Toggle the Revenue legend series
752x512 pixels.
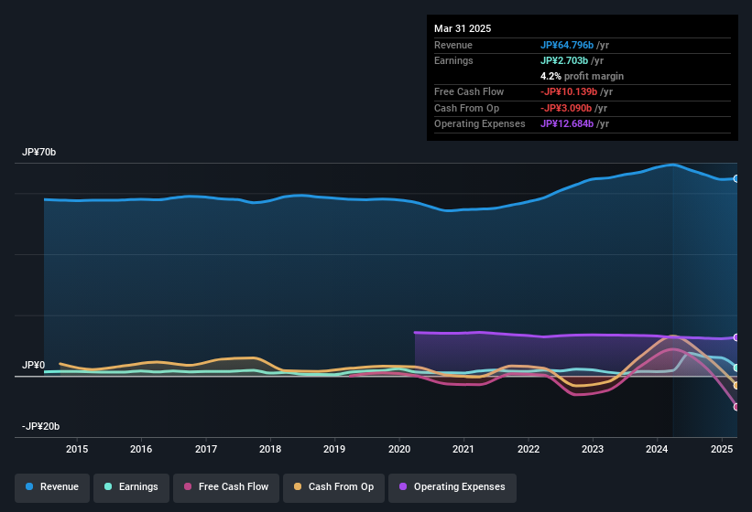tap(53, 486)
